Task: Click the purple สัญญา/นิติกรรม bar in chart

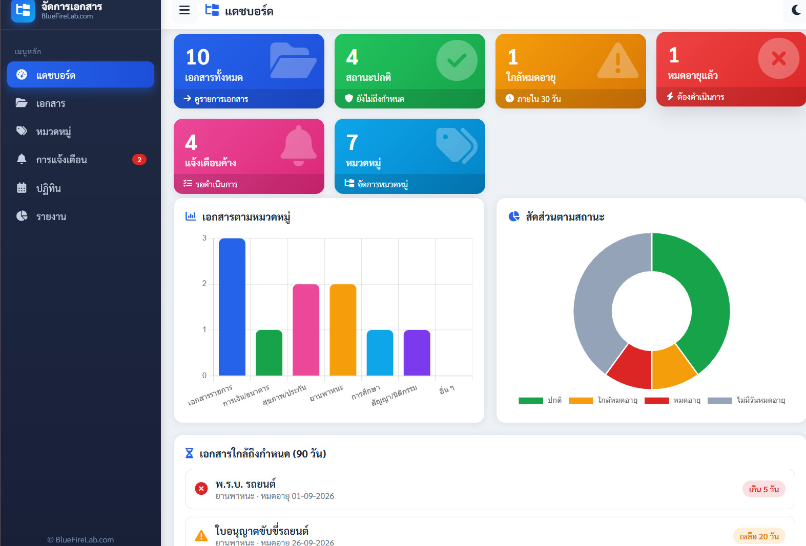Action: click(x=417, y=353)
